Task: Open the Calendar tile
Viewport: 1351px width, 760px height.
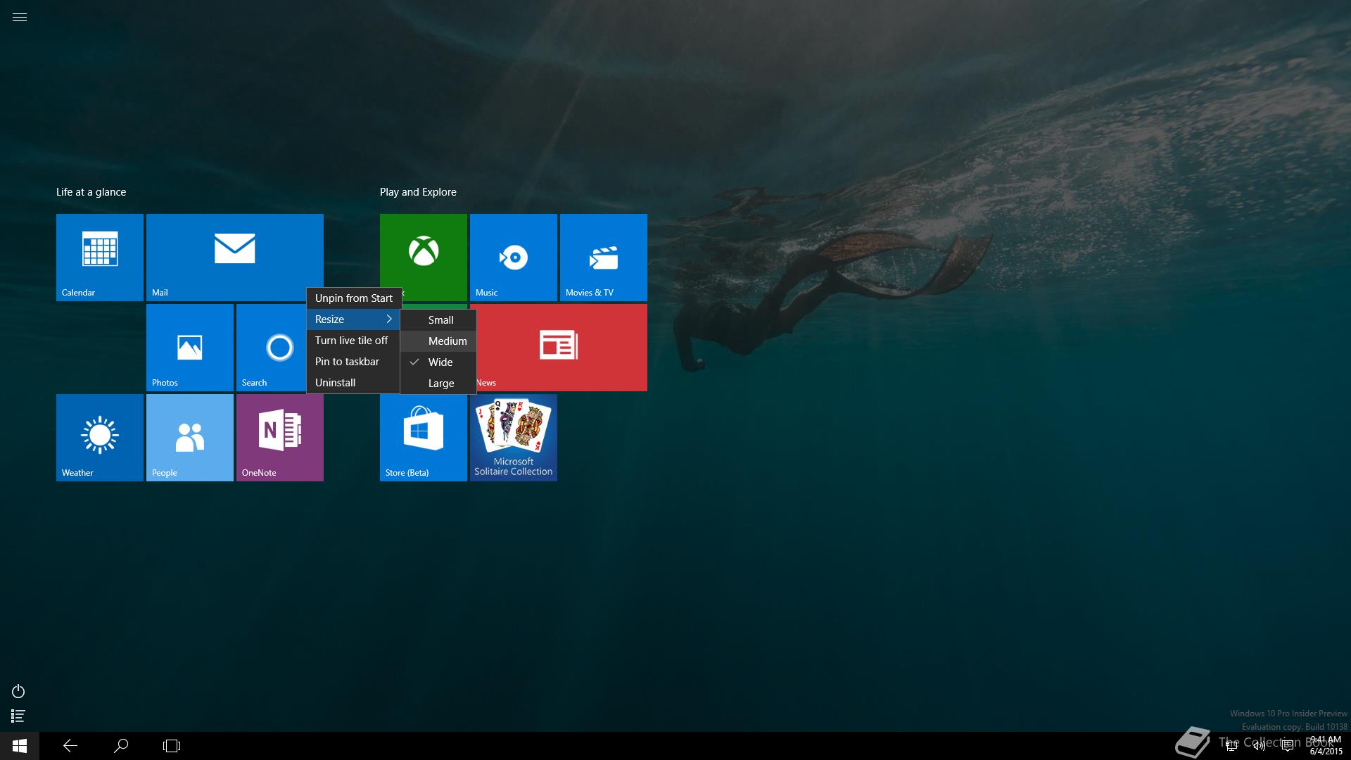Action: 100,258
